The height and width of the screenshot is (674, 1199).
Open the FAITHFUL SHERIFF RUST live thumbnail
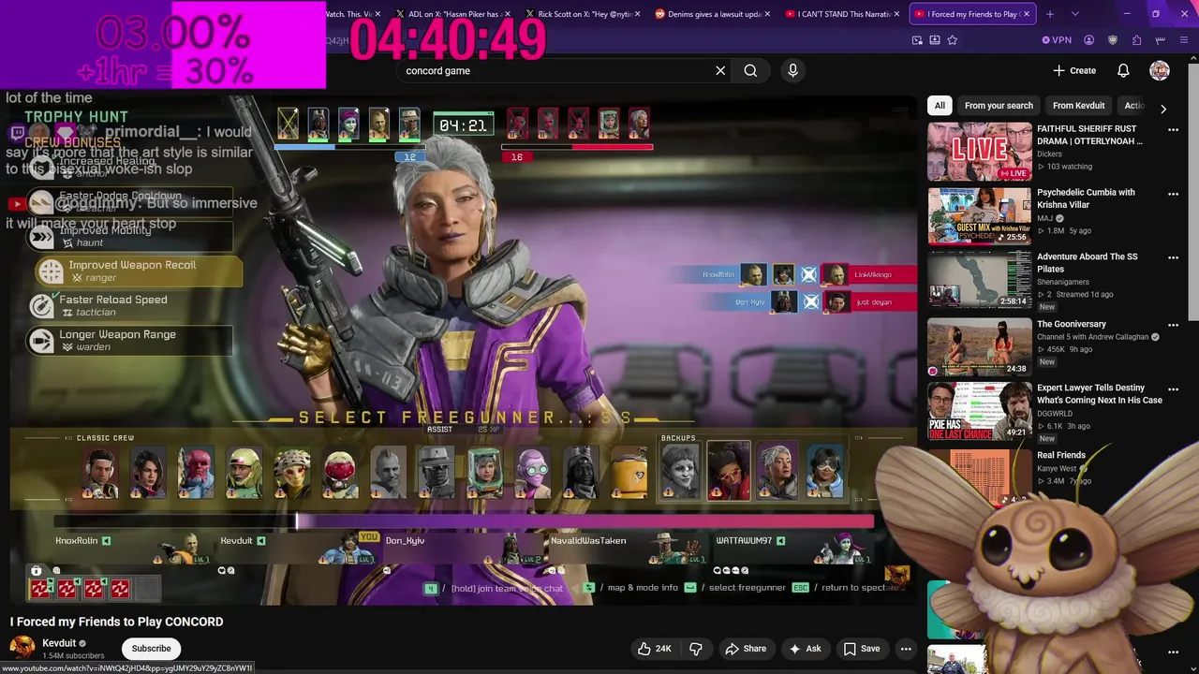tap(979, 152)
